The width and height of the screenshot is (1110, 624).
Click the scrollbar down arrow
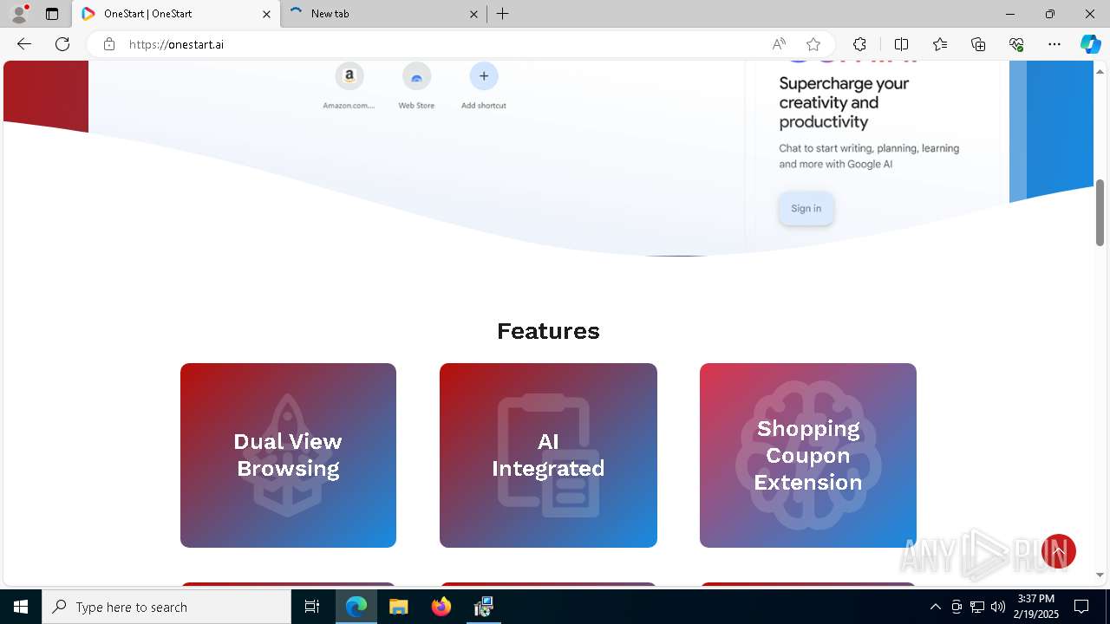pos(1100,575)
